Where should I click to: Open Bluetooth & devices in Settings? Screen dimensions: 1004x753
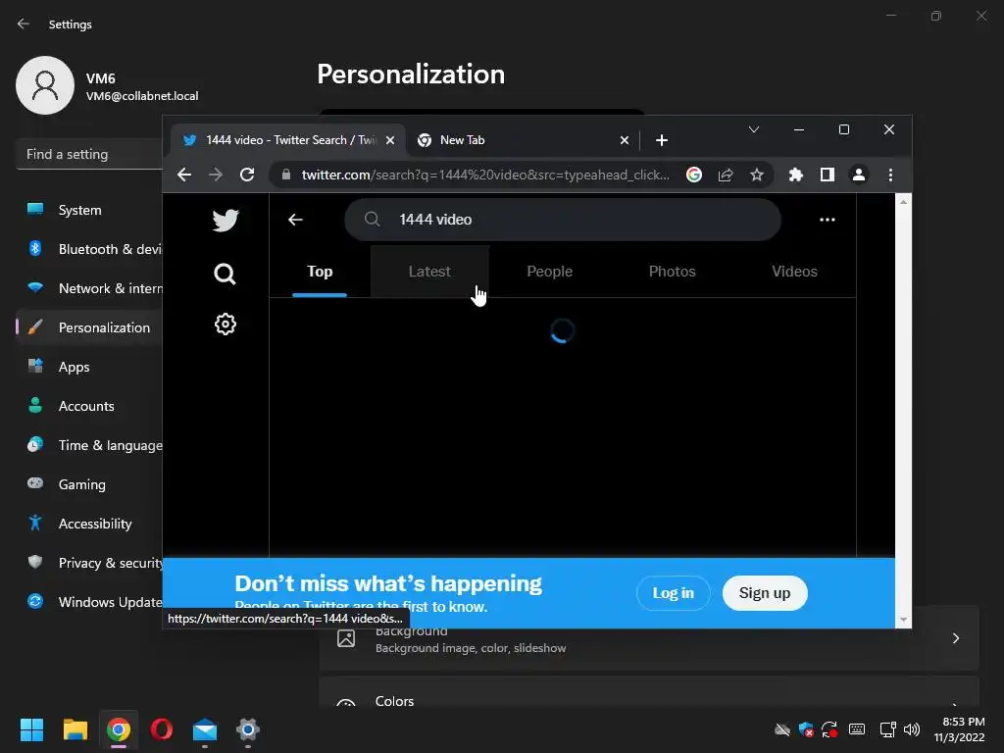tap(89, 249)
